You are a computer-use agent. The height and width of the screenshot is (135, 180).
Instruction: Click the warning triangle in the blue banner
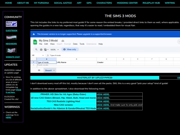point(34,34)
